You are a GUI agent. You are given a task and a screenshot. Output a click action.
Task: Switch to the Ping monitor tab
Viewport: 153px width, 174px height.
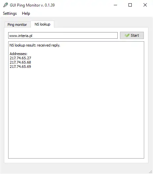[x=17, y=25]
